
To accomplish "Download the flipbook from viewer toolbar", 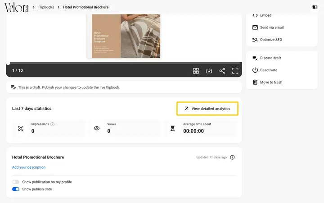I will 209,71.
